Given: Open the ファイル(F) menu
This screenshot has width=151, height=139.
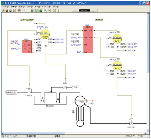Looking at the screenshot, I should (5, 7).
